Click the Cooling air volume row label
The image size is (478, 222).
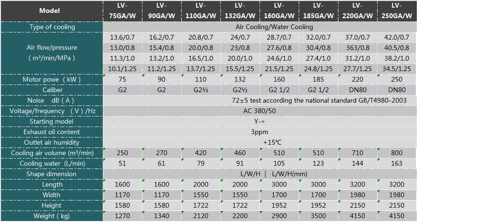[x=52, y=153]
